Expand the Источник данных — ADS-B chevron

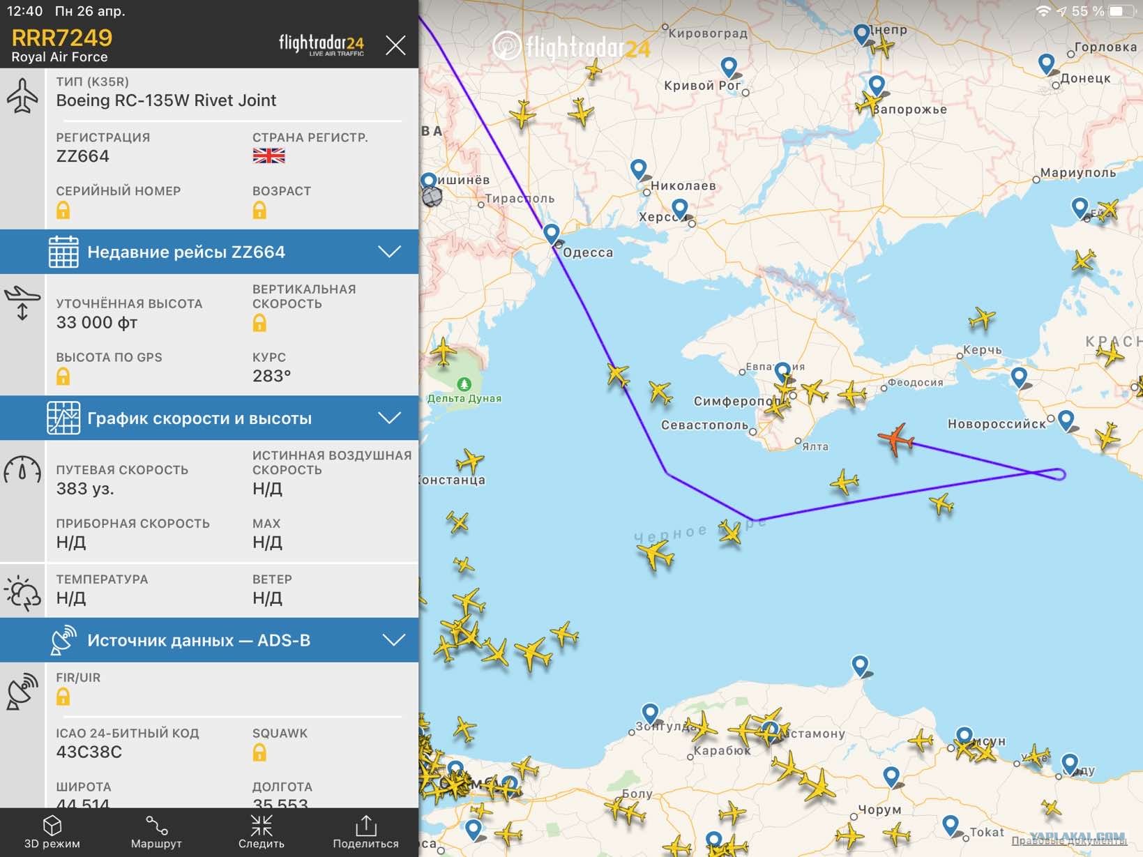pyautogui.click(x=394, y=640)
